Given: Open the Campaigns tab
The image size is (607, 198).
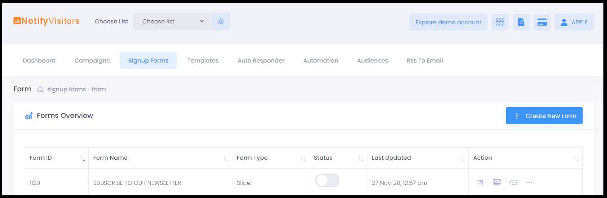Looking at the screenshot, I should pos(92,60).
